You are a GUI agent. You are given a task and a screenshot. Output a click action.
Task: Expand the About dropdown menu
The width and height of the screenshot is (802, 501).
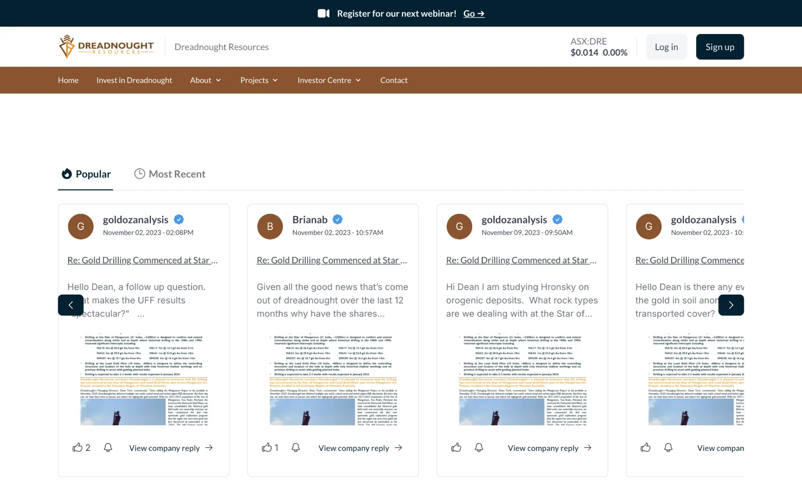206,80
